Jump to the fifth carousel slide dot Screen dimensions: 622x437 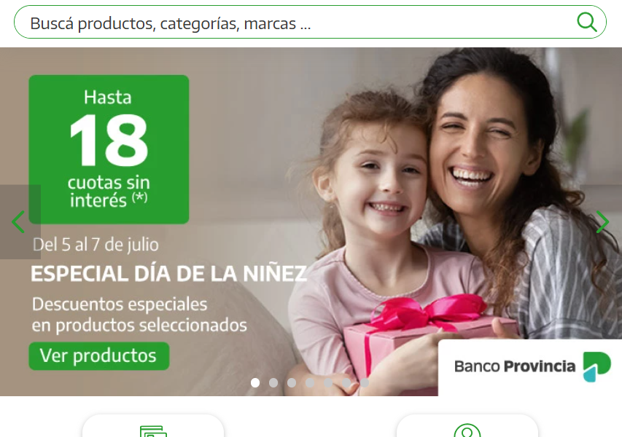pyautogui.click(x=328, y=382)
